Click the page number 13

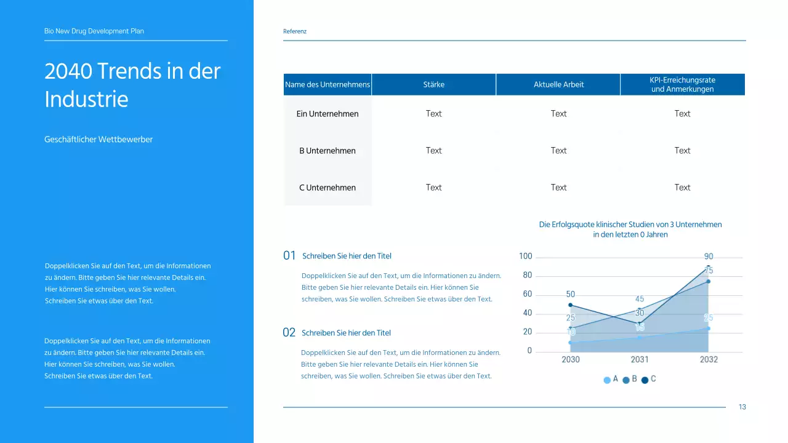(742, 407)
